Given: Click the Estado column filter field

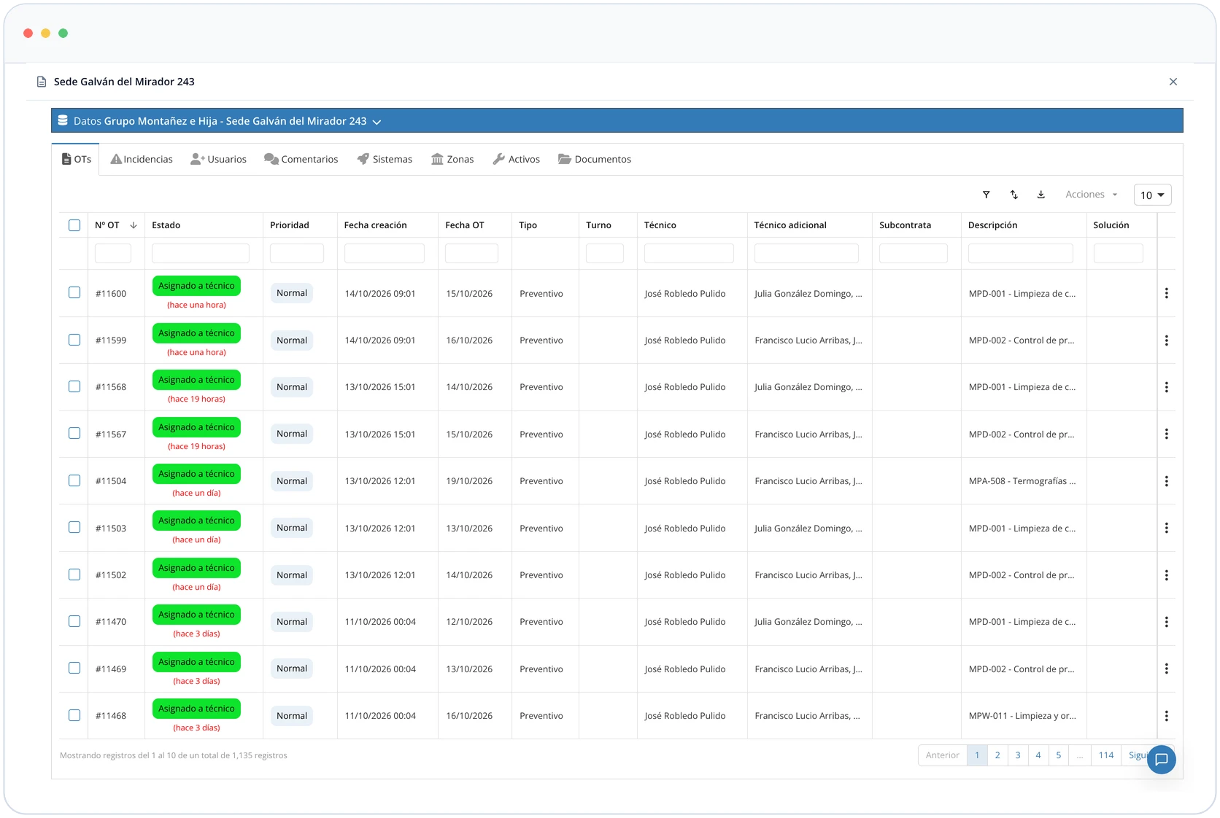Looking at the screenshot, I should point(201,254).
